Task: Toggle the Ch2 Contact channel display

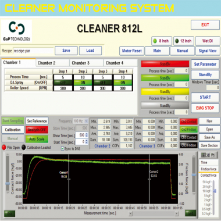Action: point(188,122)
